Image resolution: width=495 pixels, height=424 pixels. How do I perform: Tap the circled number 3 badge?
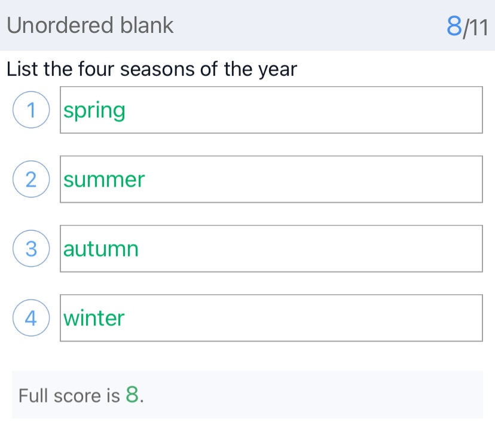tap(30, 249)
